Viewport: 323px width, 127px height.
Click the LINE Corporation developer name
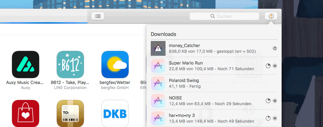click(x=70, y=88)
